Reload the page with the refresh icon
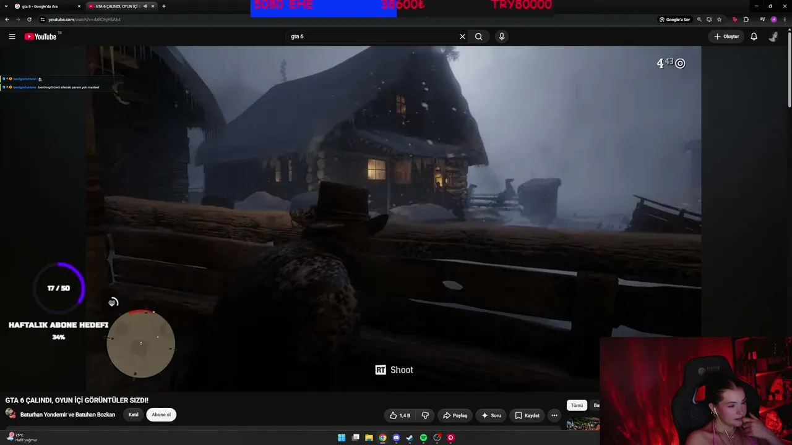 pos(29,19)
